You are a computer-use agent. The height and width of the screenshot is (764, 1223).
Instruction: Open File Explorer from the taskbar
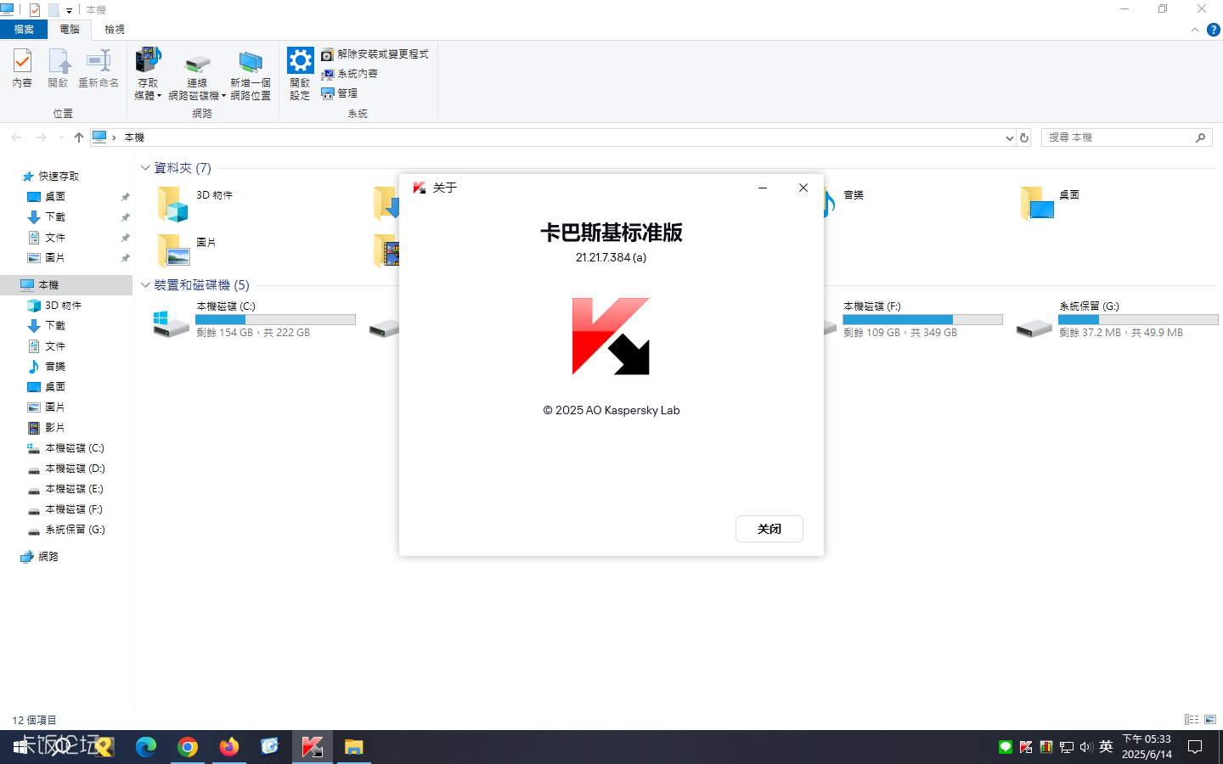[353, 747]
